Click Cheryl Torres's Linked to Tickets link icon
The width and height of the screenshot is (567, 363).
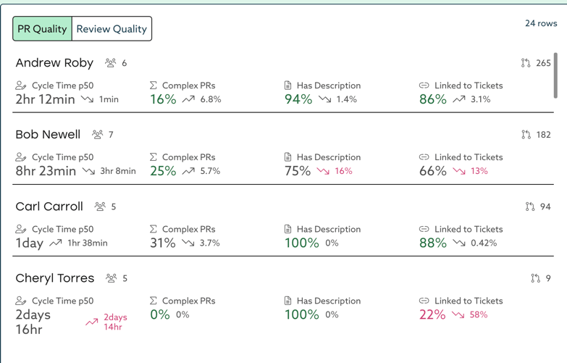pos(424,301)
